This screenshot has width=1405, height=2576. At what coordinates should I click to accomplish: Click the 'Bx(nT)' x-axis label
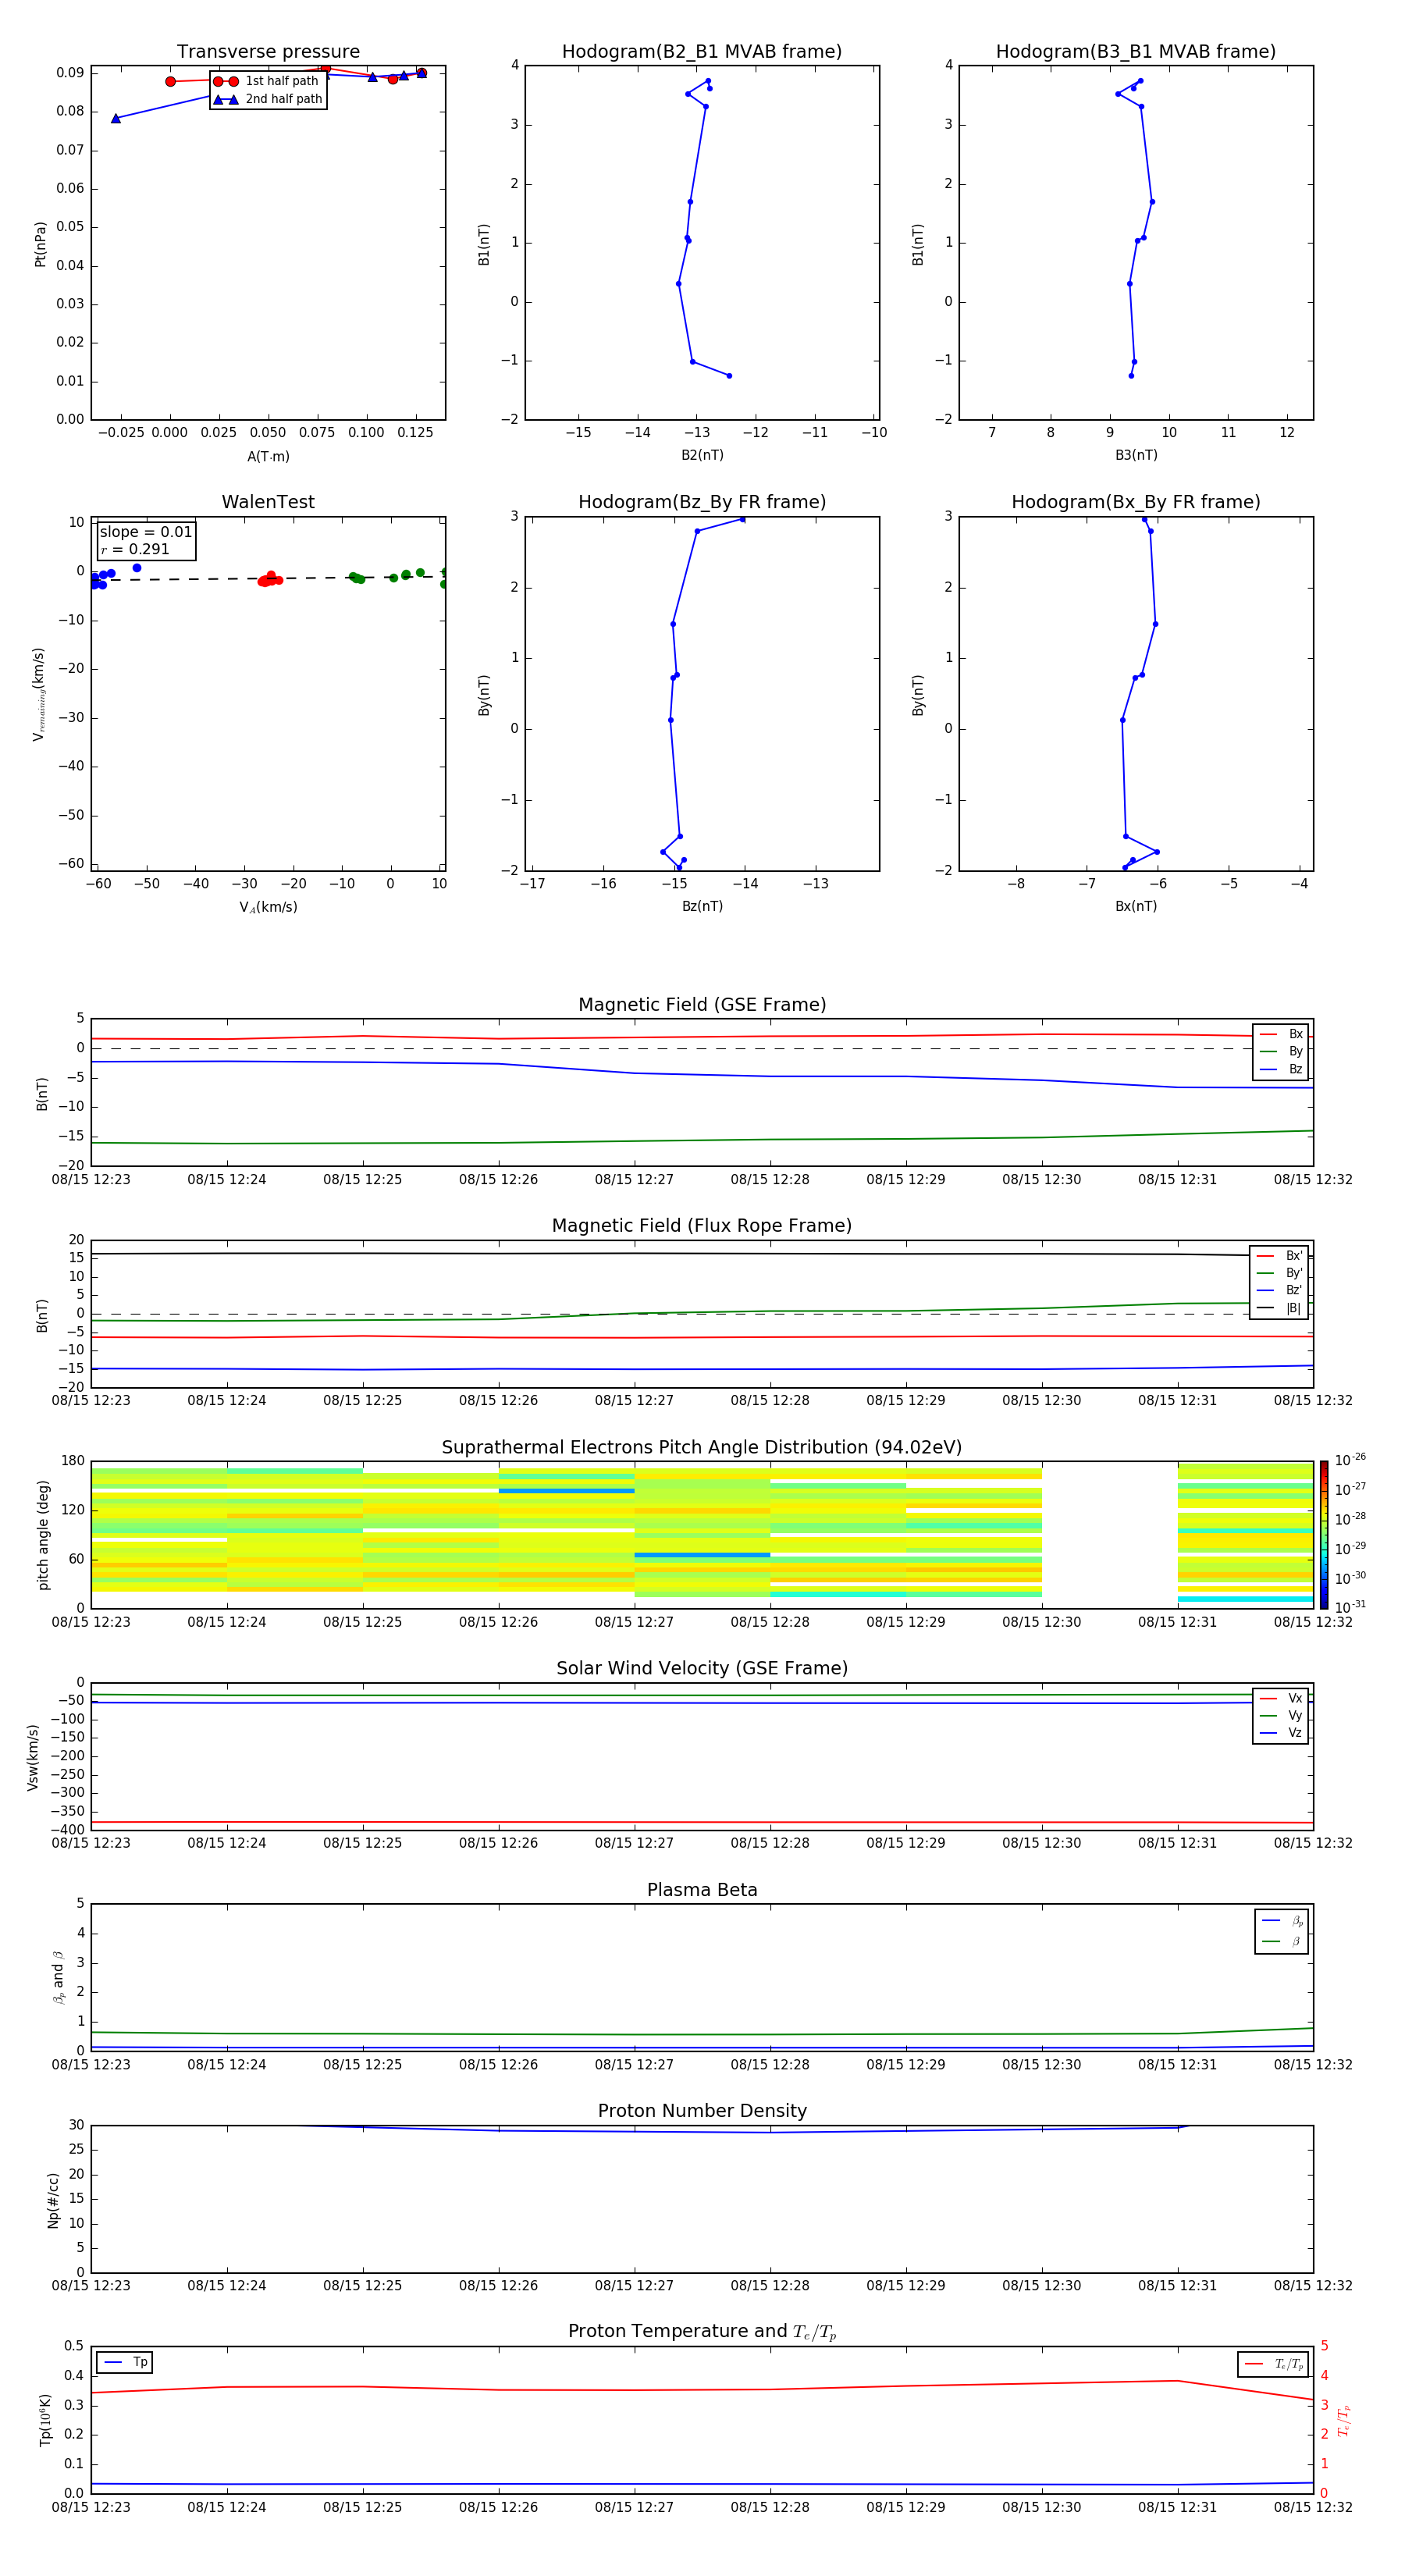coord(1136,906)
